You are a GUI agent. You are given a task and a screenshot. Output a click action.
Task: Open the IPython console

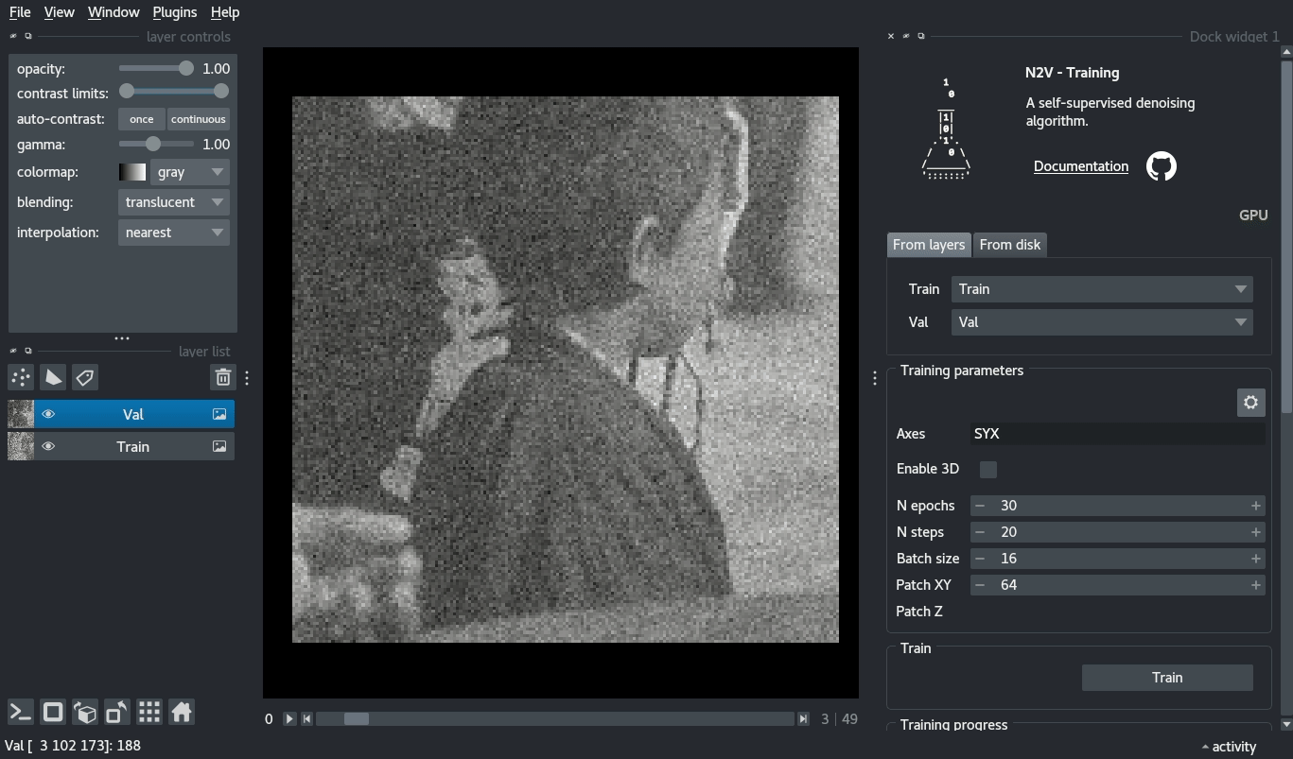pyautogui.click(x=20, y=712)
